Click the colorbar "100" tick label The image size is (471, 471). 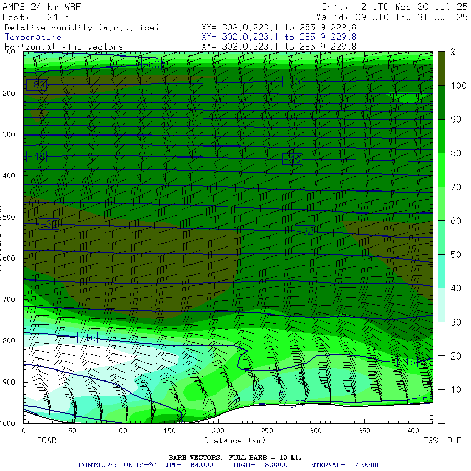(x=458, y=86)
